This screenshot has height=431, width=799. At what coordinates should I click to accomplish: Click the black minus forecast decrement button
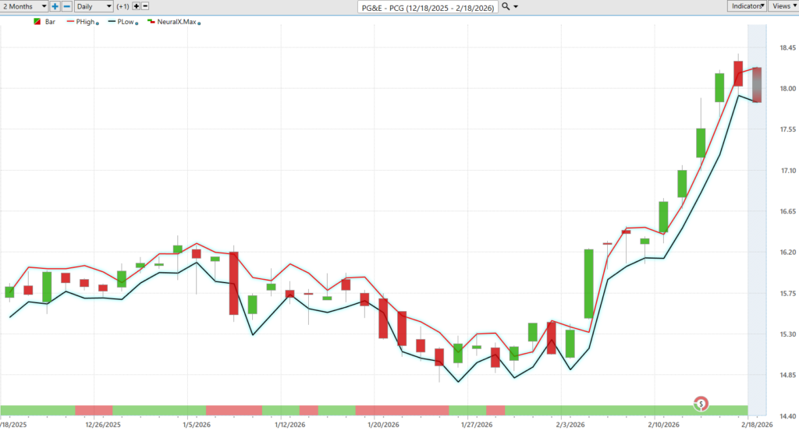[145, 5]
